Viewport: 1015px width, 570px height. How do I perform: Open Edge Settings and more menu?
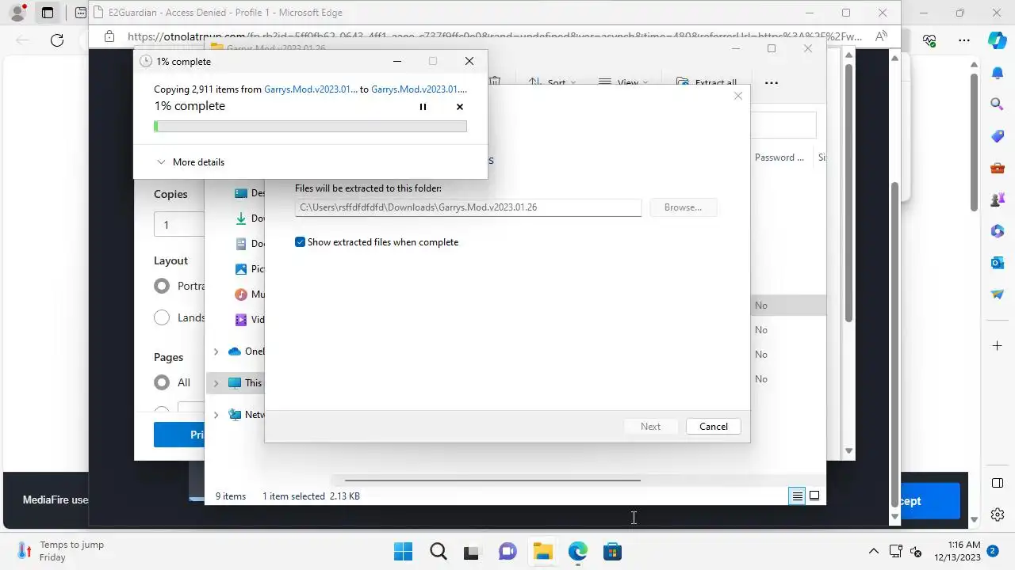[964, 40]
